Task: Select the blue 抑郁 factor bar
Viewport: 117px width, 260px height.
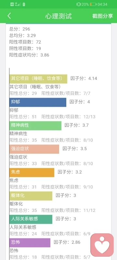Action: coord(38,102)
